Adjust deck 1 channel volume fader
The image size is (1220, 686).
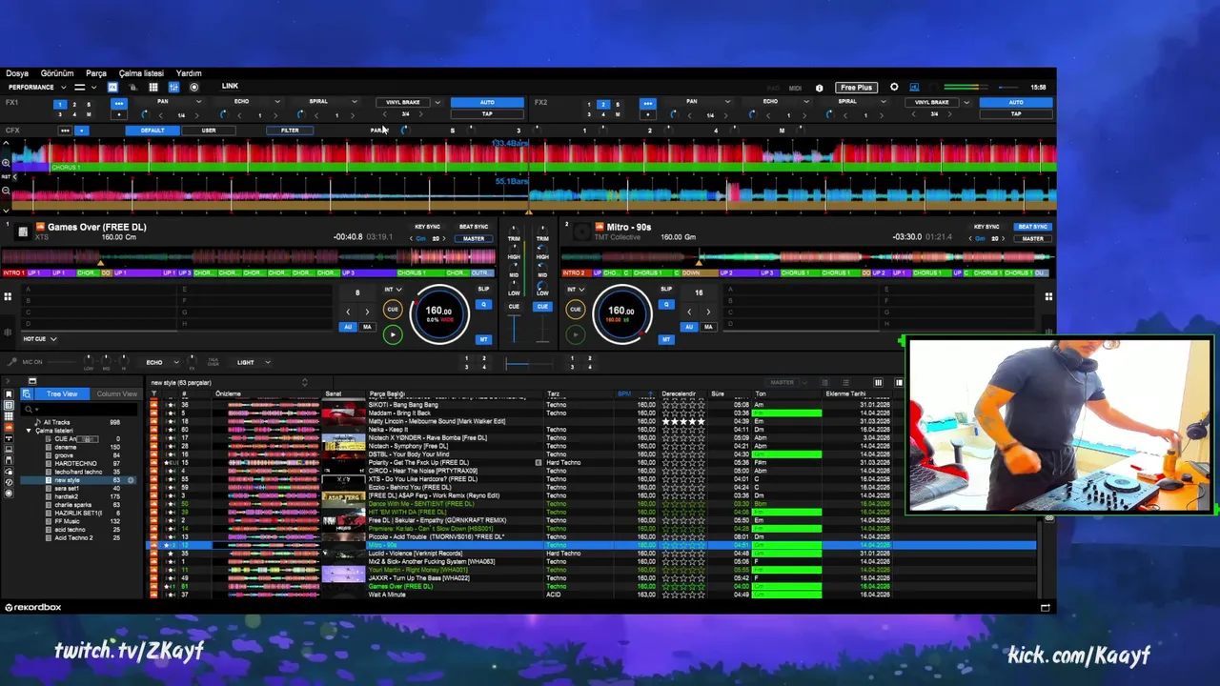tap(515, 329)
